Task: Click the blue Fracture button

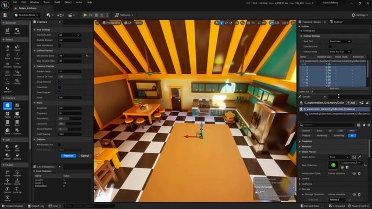Action: pos(69,156)
